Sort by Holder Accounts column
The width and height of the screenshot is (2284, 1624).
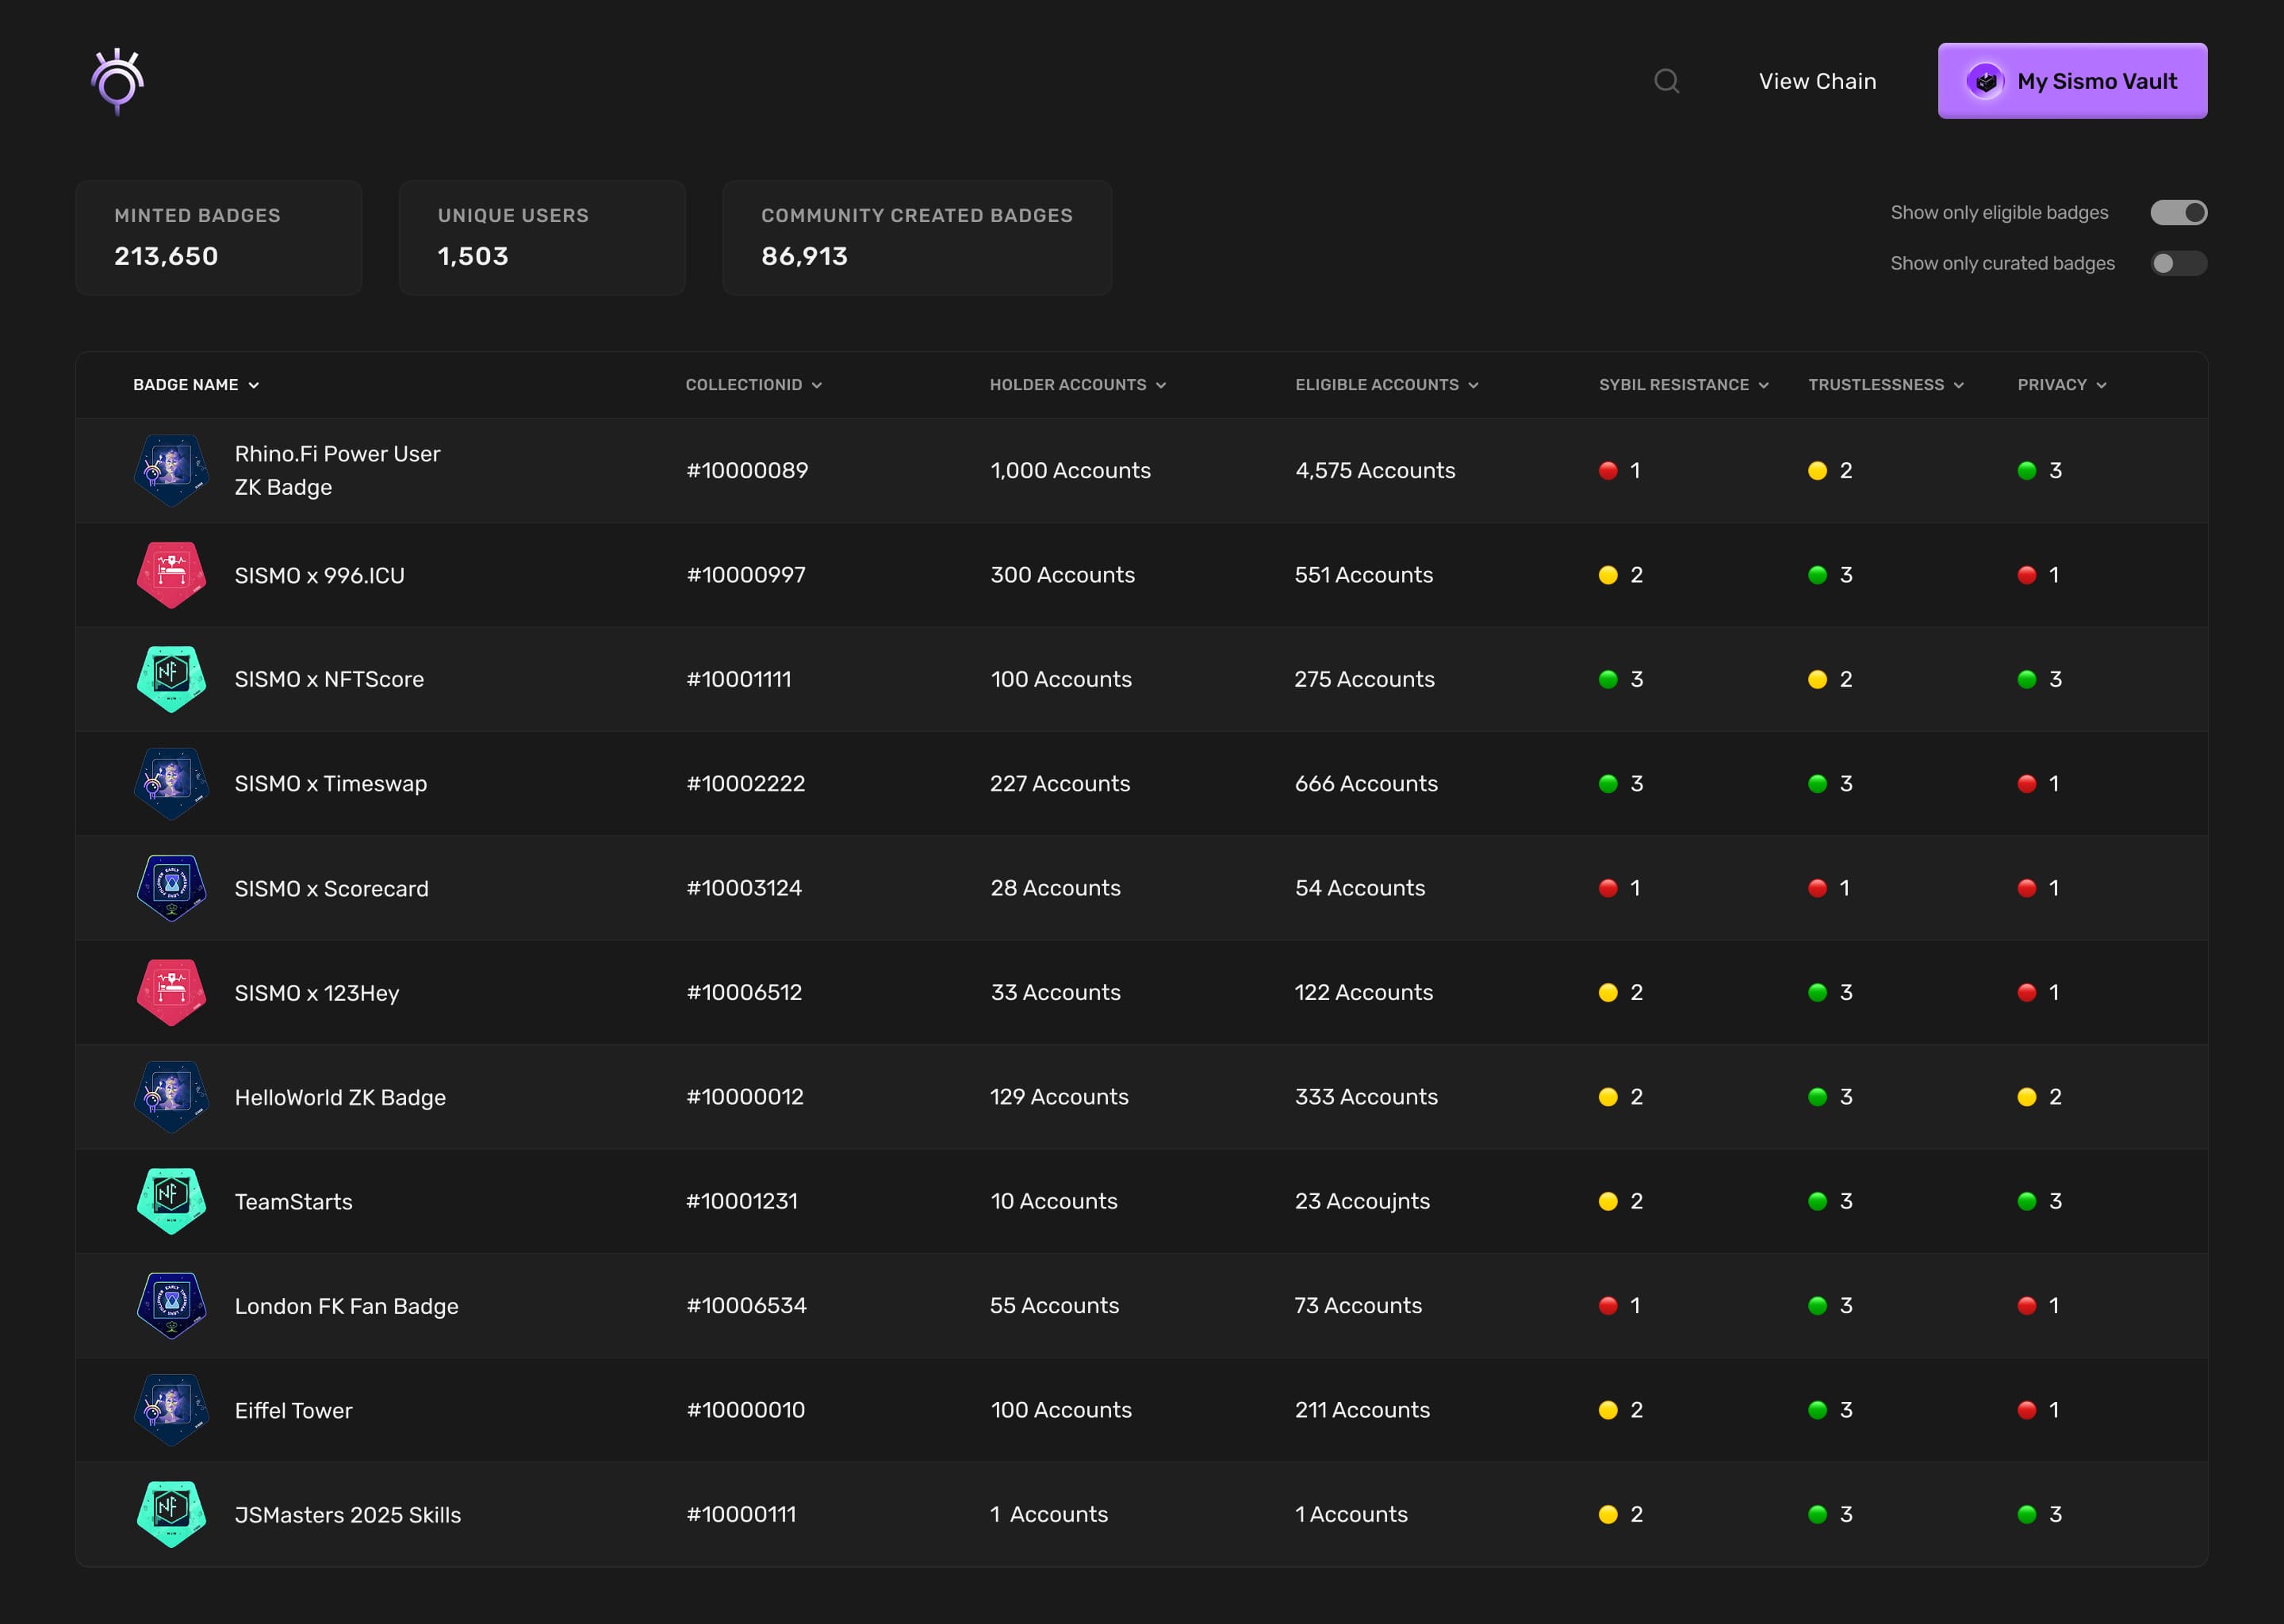click(x=1078, y=384)
